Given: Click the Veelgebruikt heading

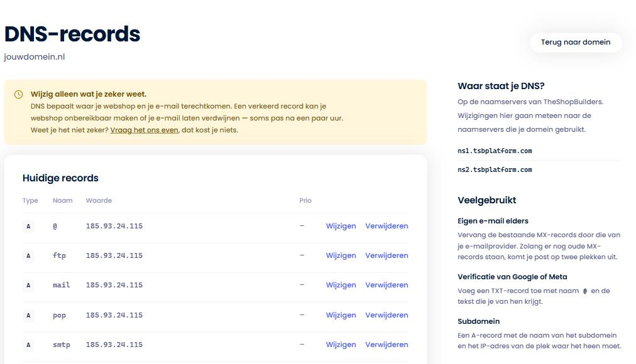Looking at the screenshot, I should (x=486, y=200).
